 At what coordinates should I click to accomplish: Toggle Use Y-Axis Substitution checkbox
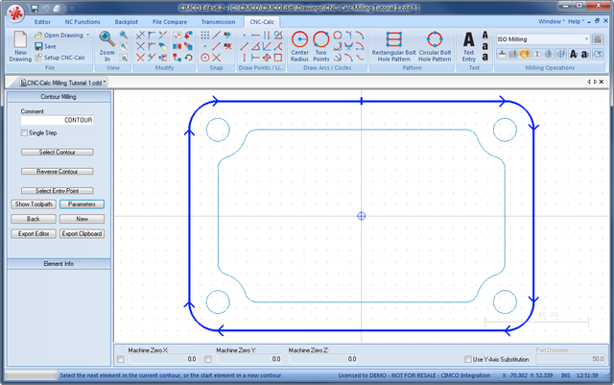pos(467,359)
